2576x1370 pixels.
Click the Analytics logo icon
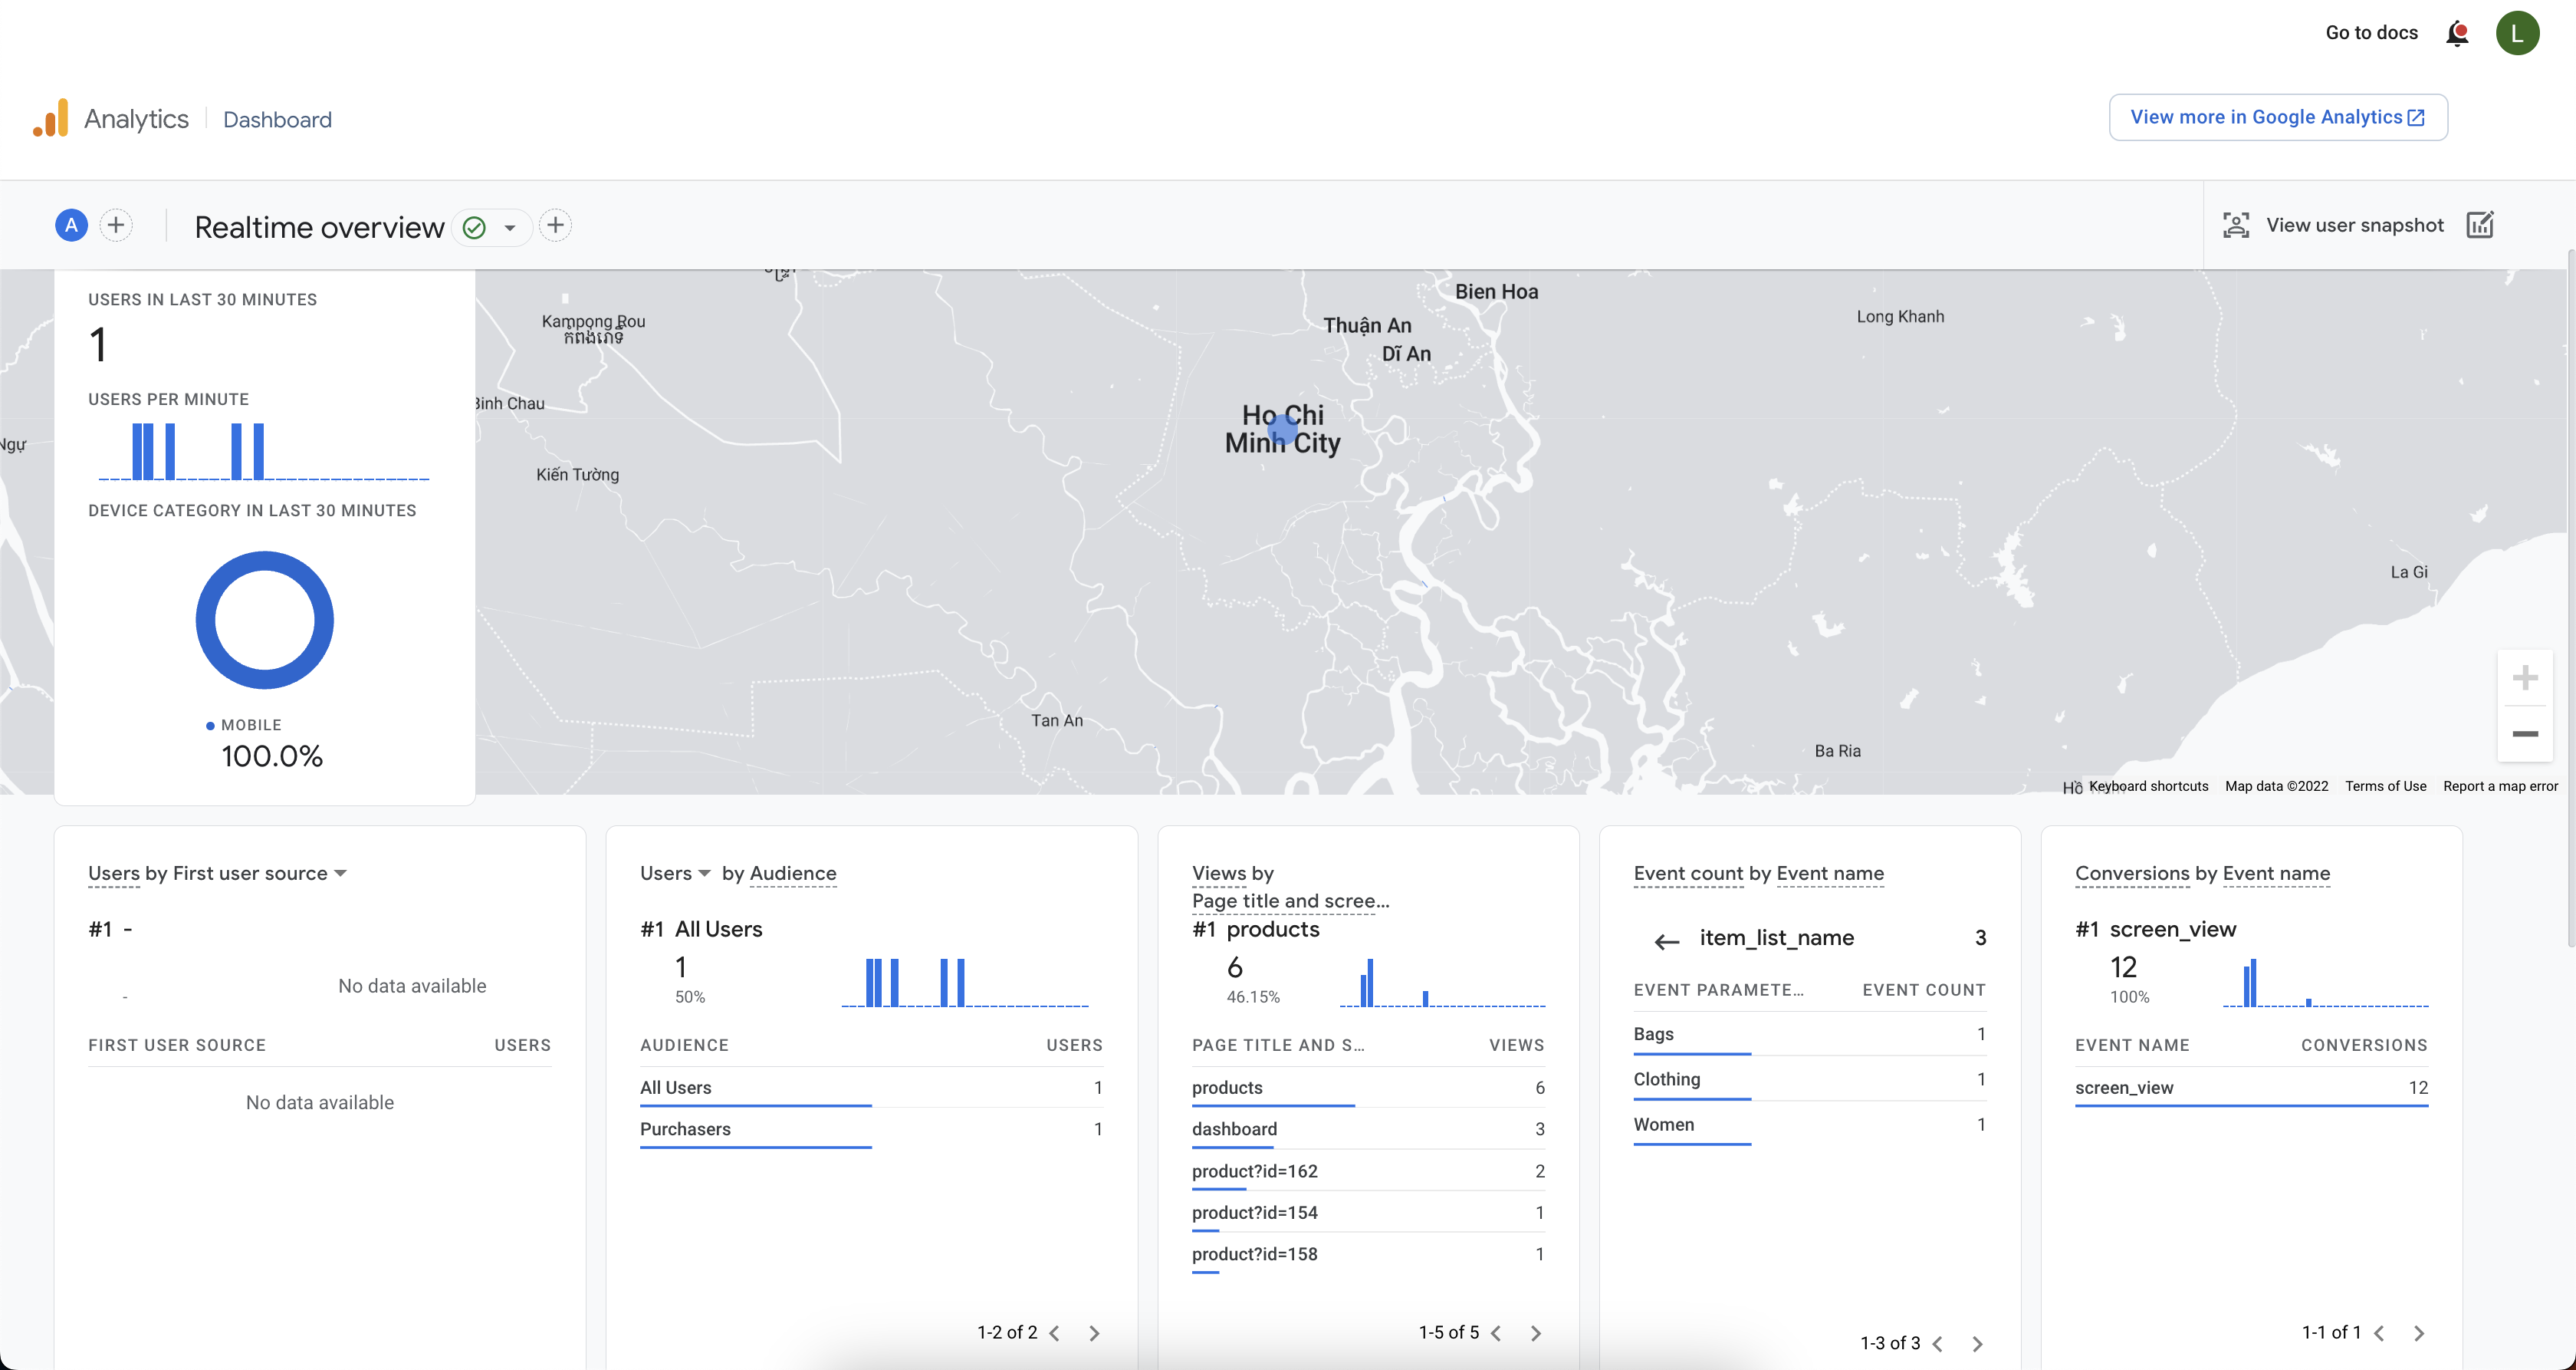[51, 118]
